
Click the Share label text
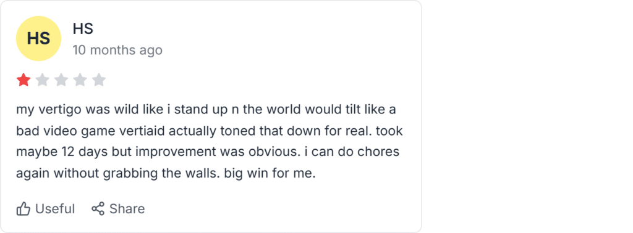(127, 209)
